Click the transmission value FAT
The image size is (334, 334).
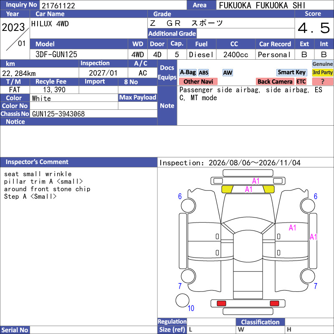[15, 90]
